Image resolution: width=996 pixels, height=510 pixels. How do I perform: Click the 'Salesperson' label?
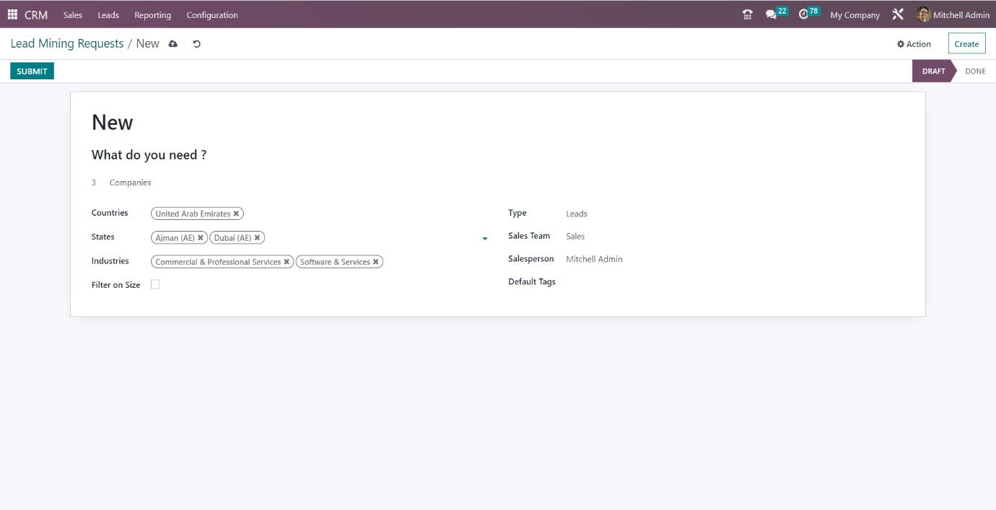pos(531,259)
